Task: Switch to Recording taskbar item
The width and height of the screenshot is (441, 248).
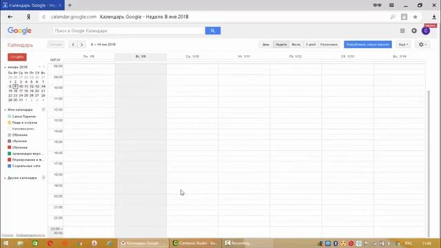Action: (247, 243)
